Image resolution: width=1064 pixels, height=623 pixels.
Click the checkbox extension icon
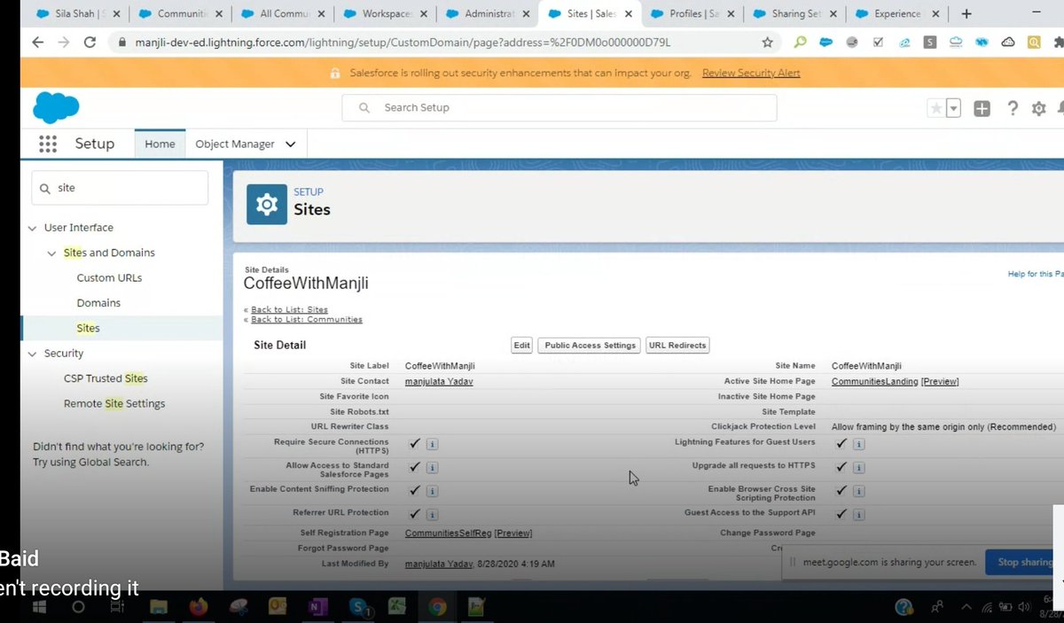point(878,42)
